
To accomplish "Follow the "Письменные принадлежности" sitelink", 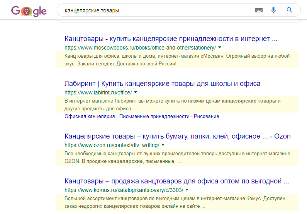I will point(154,116).
